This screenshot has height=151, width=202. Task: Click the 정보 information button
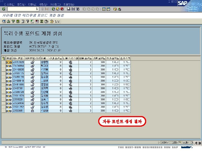55,21
